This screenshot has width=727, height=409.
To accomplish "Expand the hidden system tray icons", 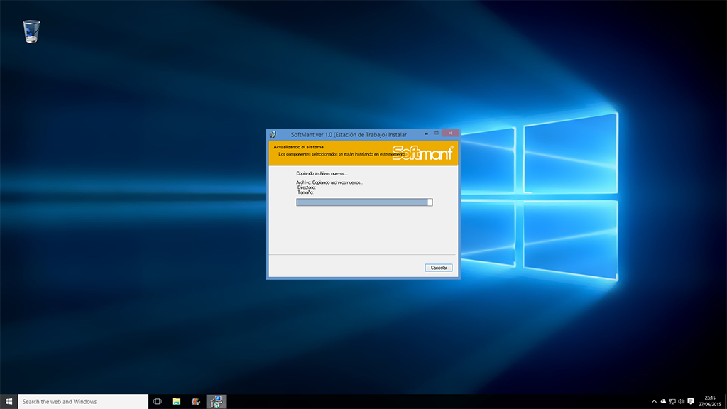I will (655, 401).
